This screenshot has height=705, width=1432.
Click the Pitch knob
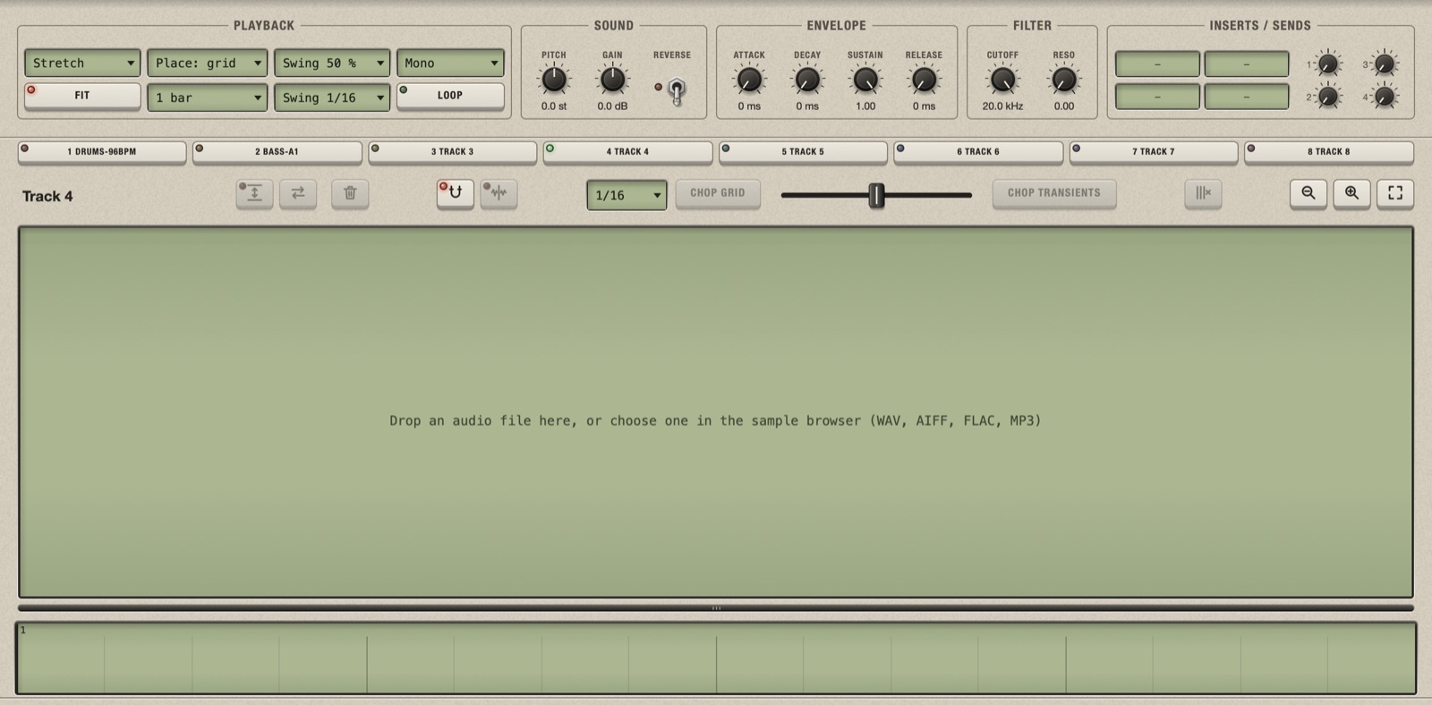[x=554, y=80]
